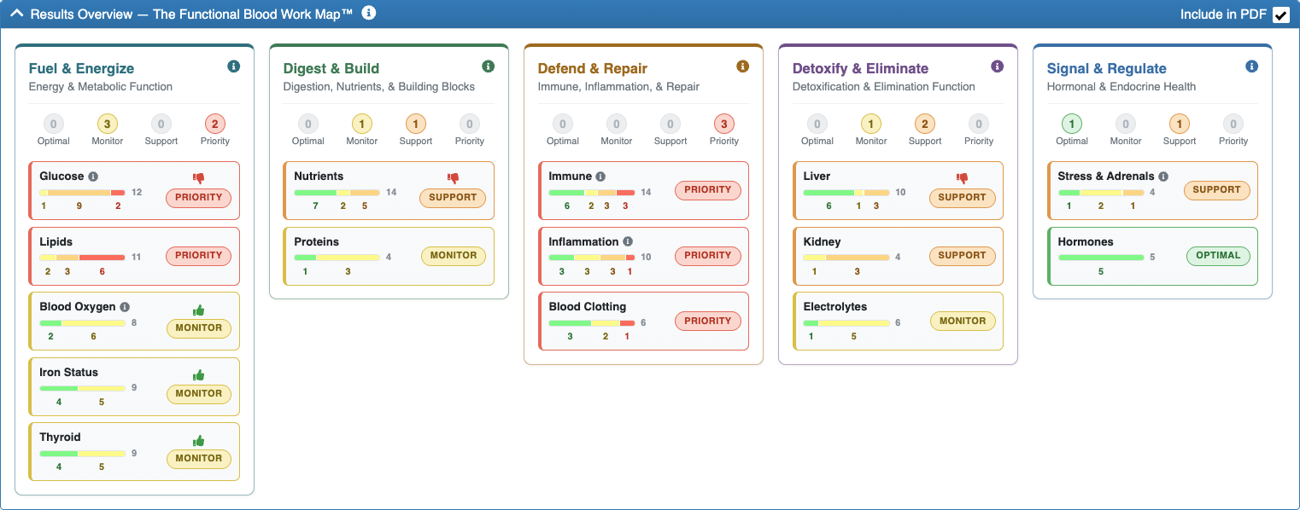The height and width of the screenshot is (510, 1300).
Task: Click the Kidney card title
Action: point(823,242)
